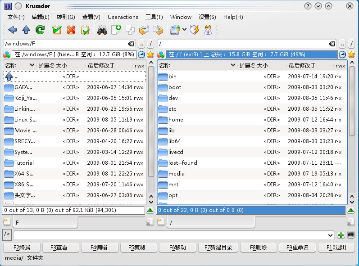The height and width of the screenshot is (266, 359).
Task: Click the F7新建目录 button
Action: pos(218,248)
